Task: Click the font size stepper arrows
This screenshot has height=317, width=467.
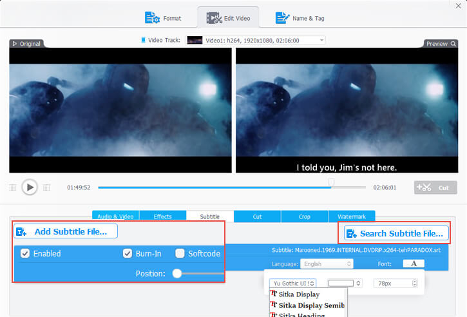Action: click(x=414, y=283)
